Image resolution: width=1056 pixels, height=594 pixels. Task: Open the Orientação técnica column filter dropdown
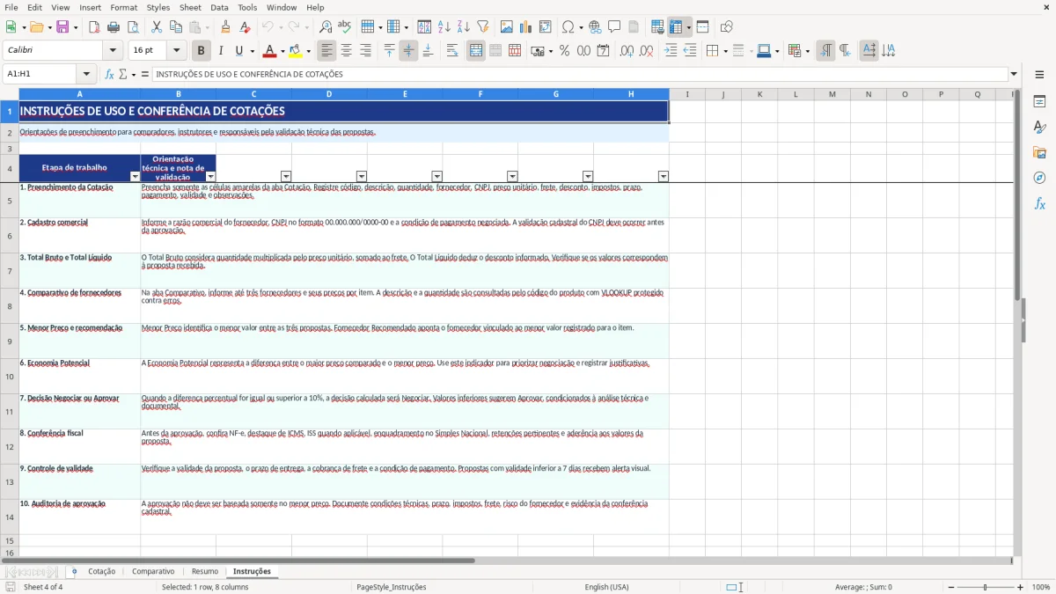tap(210, 176)
